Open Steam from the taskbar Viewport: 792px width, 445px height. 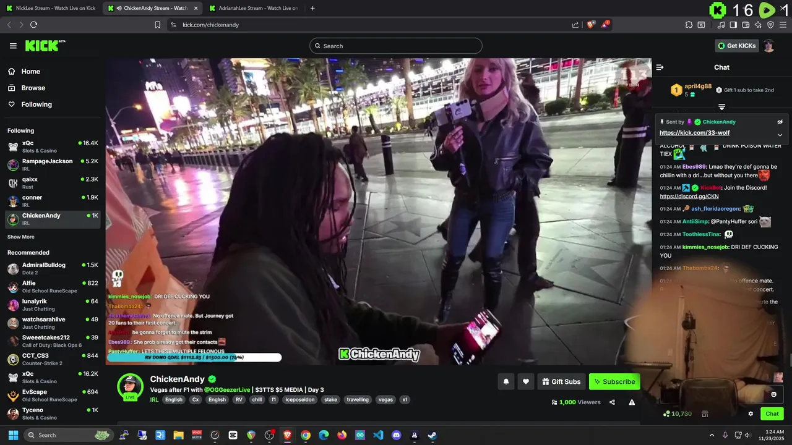coord(433,435)
